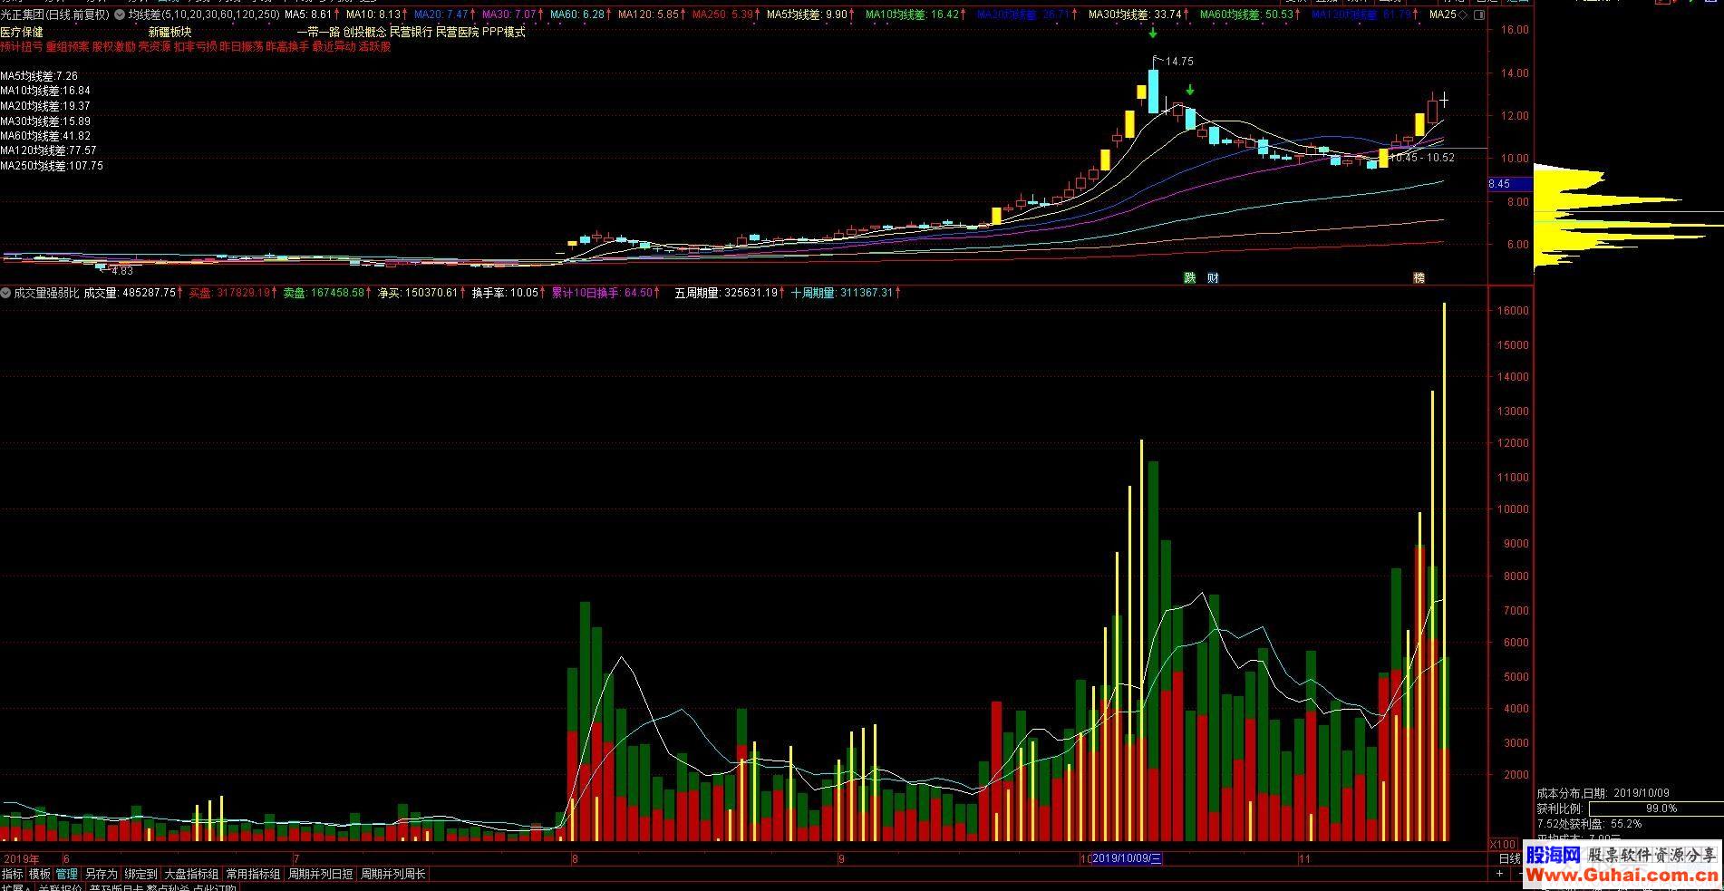This screenshot has width=1724, height=891.
Task: Click the tallest yellow volume bar
Action: tap(1444, 571)
